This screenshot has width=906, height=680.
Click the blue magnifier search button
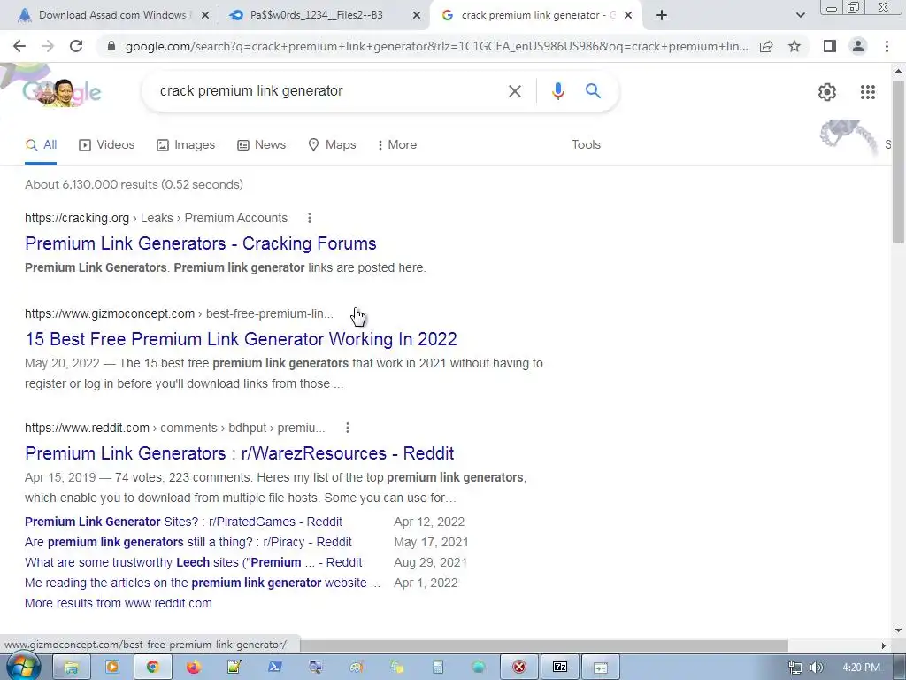(593, 91)
